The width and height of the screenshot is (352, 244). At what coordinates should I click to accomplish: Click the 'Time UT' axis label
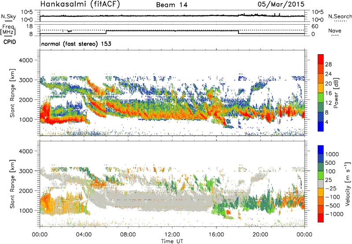click(172, 241)
